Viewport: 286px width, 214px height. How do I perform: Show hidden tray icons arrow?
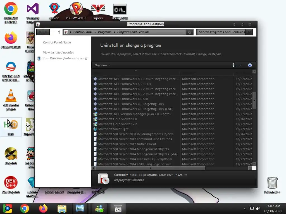coord(245,209)
